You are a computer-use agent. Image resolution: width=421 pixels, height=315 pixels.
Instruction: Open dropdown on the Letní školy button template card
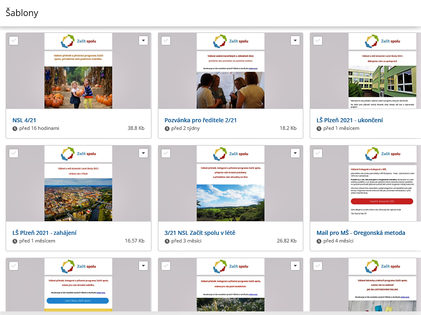(143, 266)
